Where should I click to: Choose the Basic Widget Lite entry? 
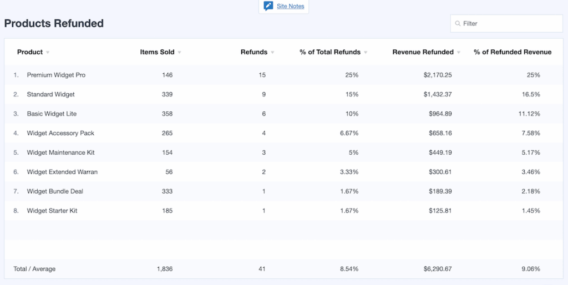[x=52, y=114]
